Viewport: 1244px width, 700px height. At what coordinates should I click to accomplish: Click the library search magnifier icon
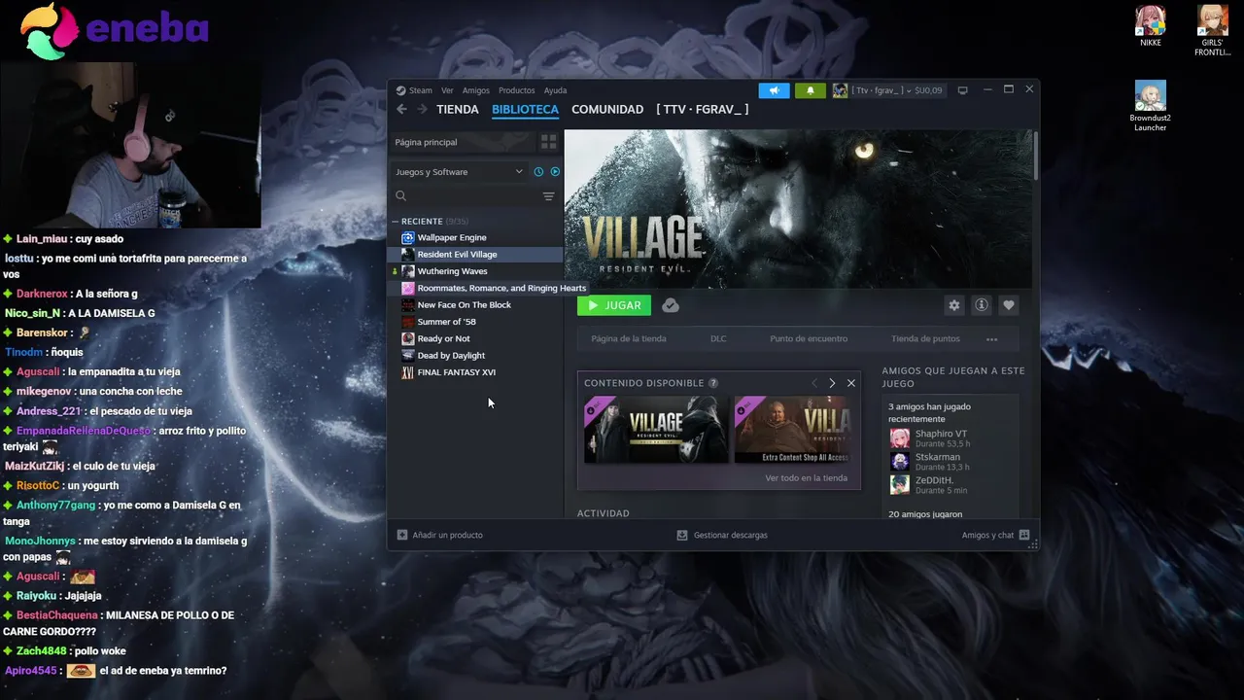click(x=400, y=196)
